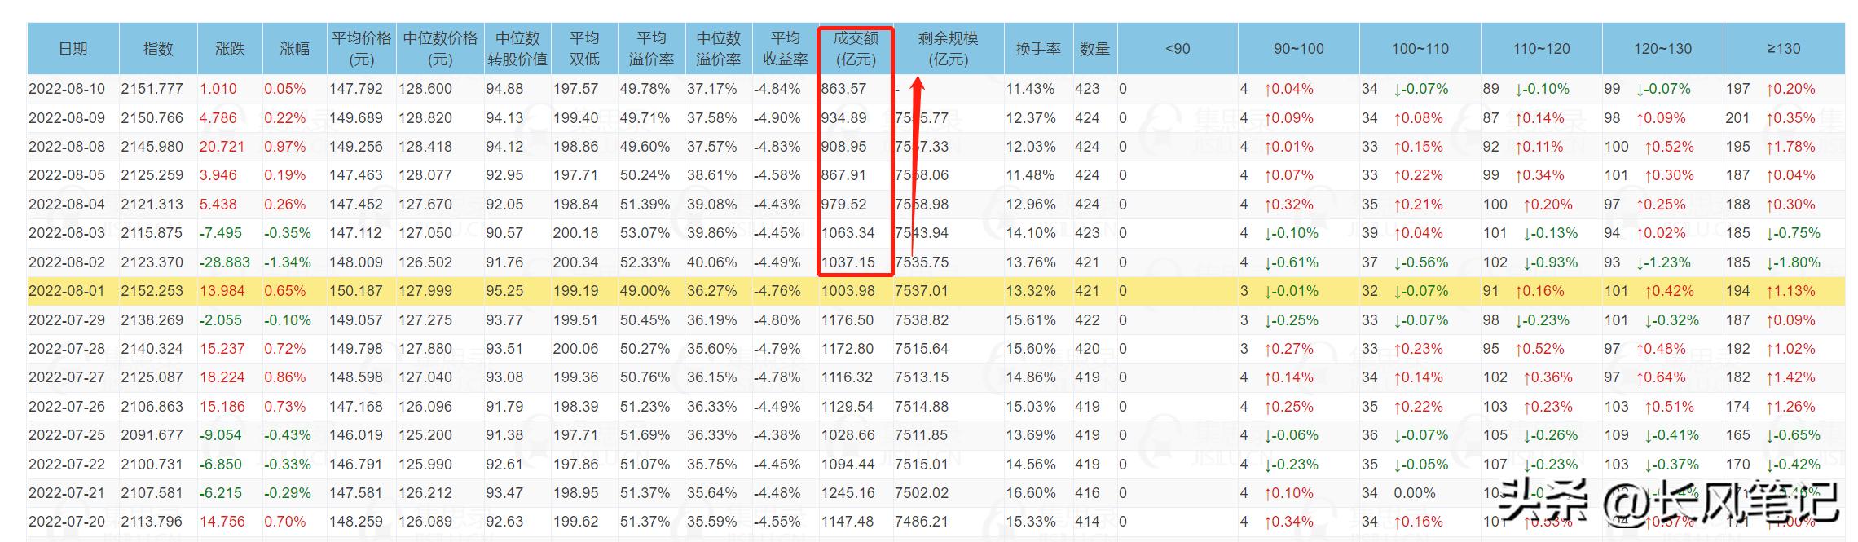This screenshot has width=1858, height=542.
Task: Select the 中位数转股价值 header
Action: click(x=517, y=49)
